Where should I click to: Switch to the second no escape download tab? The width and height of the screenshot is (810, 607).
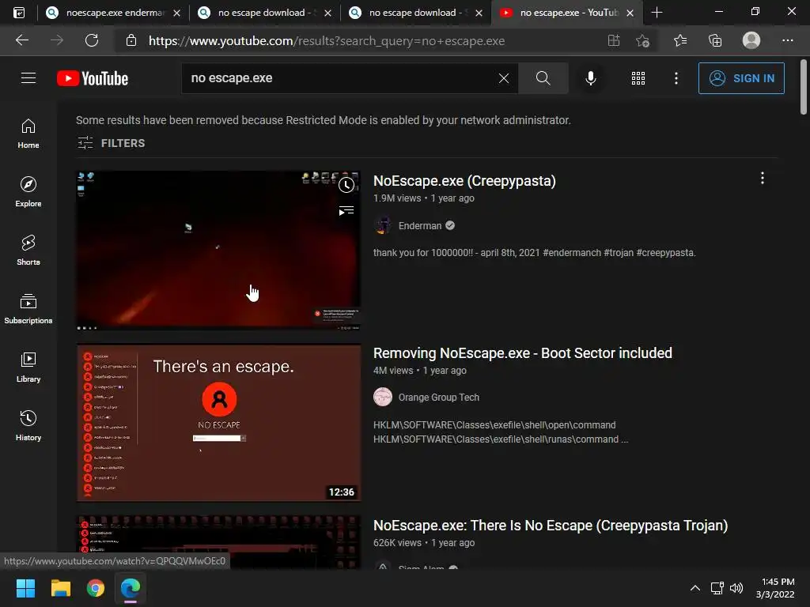(414, 13)
